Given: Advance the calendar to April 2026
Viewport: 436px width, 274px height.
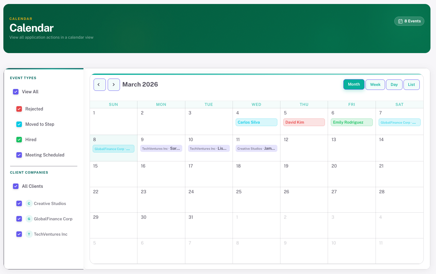Looking at the screenshot, I should [114, 84].
